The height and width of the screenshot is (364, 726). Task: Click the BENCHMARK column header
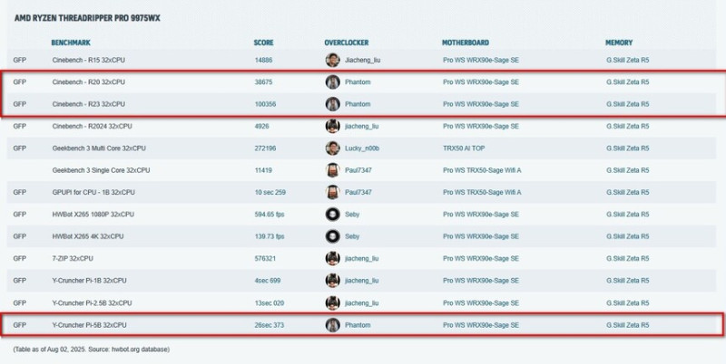click(71, 43)
